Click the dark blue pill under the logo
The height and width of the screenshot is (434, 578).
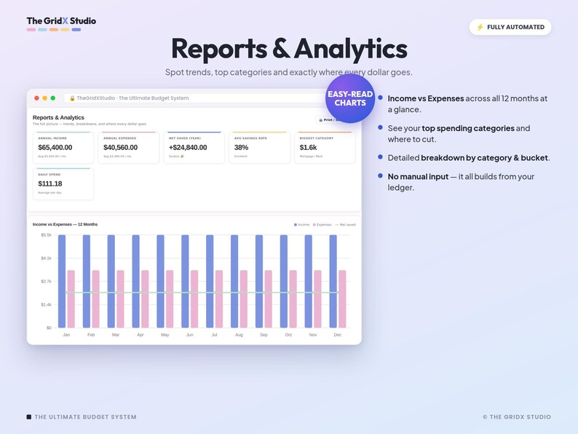tap(76, 30)
